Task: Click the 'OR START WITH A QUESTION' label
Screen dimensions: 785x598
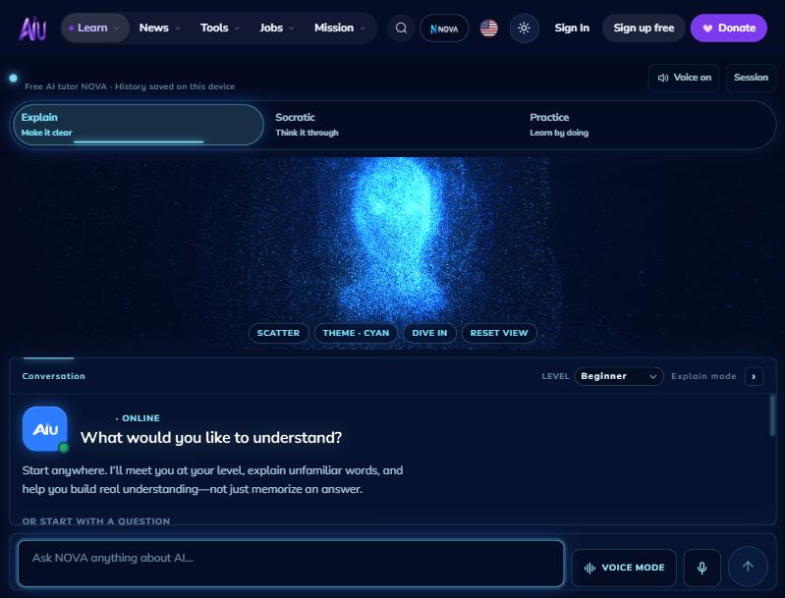Action: click(x=96, y=521)
